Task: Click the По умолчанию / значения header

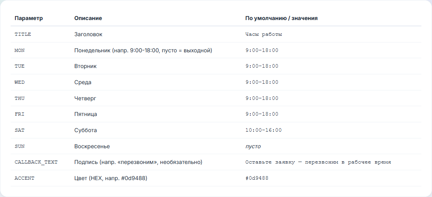Action: tap(281, 18)
